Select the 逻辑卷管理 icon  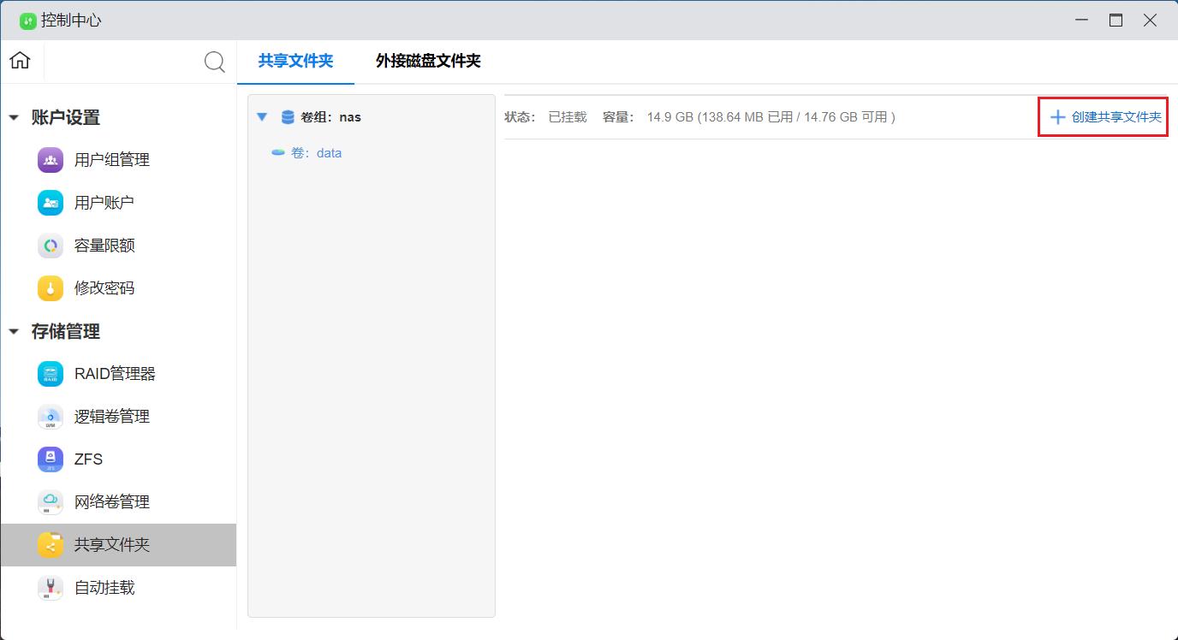(51, 417)
